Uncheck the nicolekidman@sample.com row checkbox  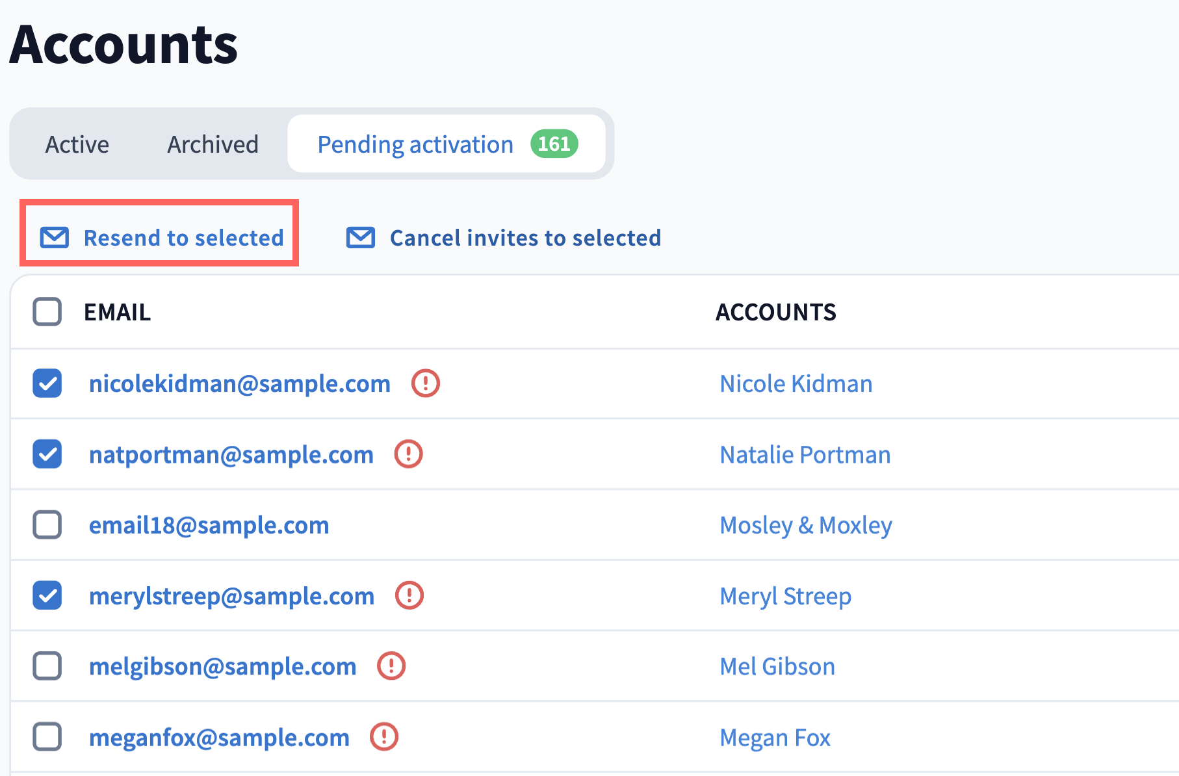coord(47,383)
